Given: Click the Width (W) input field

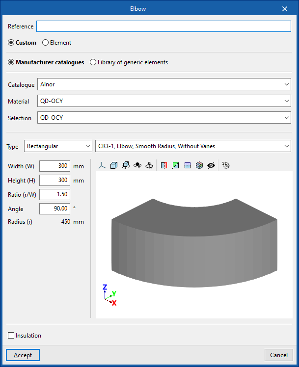Looking at the screenshot, I should 54,166.
